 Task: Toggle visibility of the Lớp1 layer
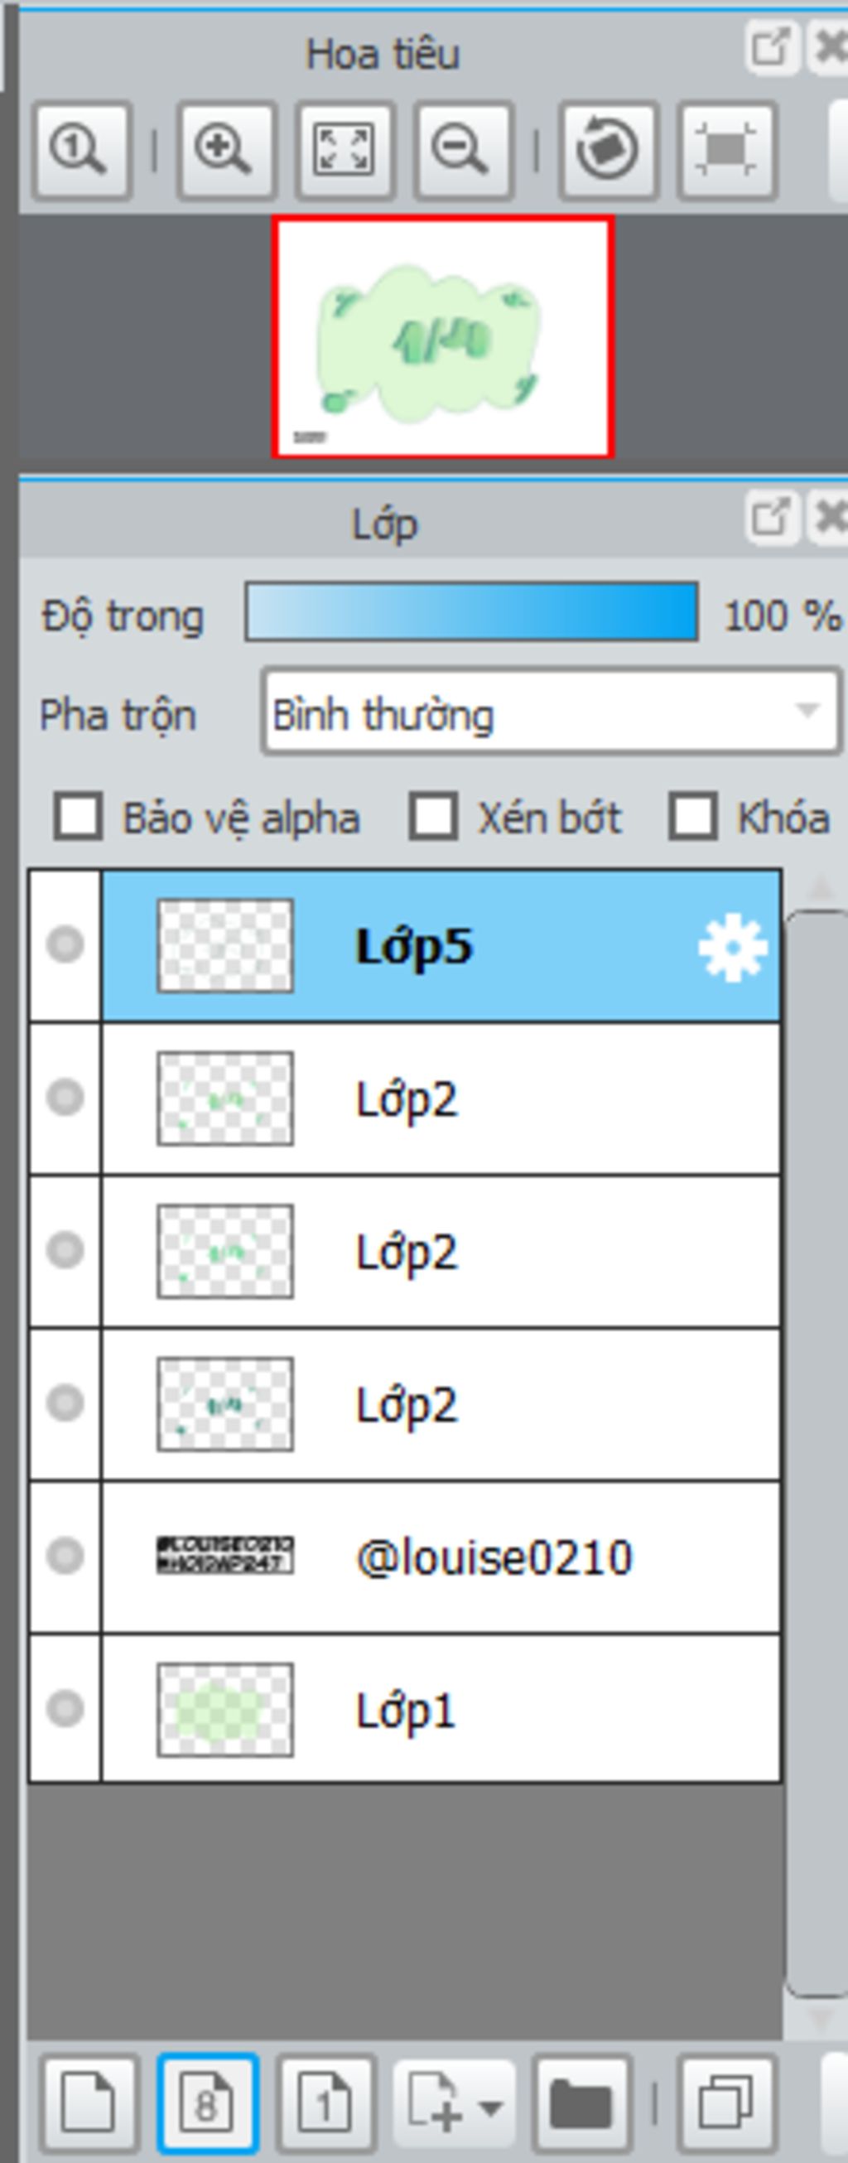click(x=65, y=1708)
